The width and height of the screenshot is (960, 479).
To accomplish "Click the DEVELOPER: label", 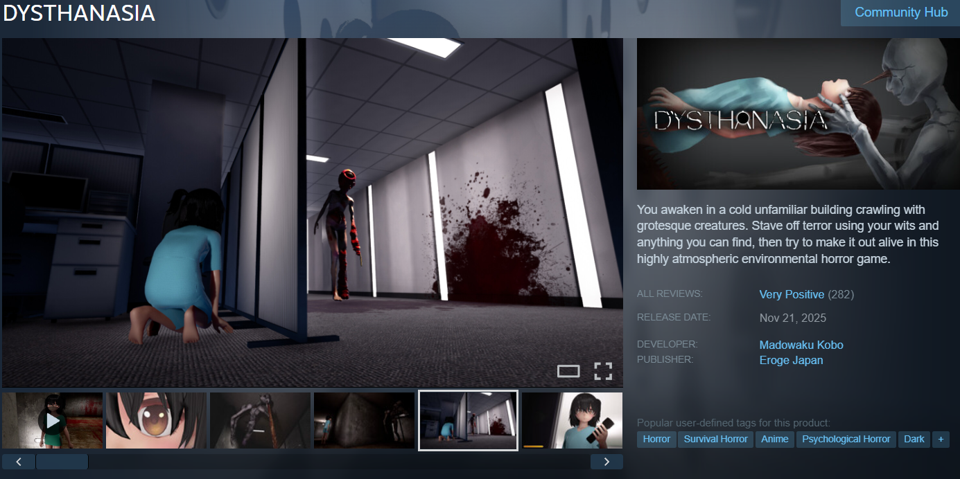I will pyautogui.click(x=667, y=345).
